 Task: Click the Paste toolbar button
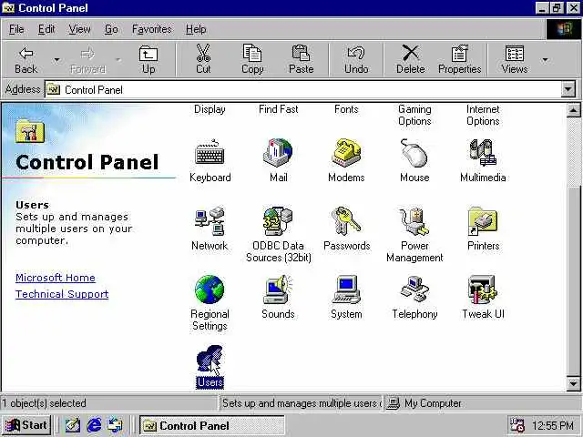pos(302,60)
